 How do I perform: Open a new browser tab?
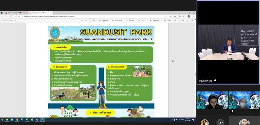pyautogui.click(x=55, y=13)
